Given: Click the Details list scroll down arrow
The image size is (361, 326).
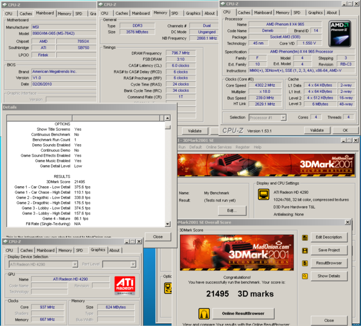Looking at the screenshot, I should (x=167, y=224).
